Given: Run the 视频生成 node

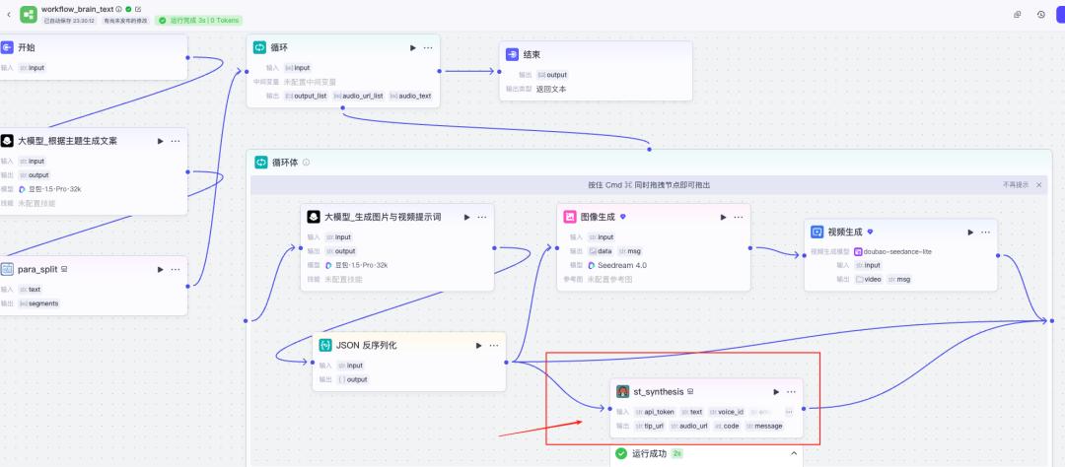Looking at the screenshot, I should 970,233.
